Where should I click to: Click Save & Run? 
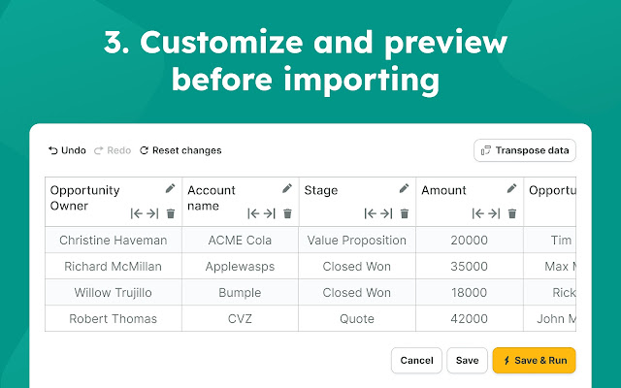pos(534,361)
